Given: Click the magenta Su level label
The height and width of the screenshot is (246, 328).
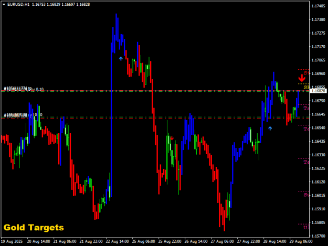Looking at the screenshot, I should point(306,195).
